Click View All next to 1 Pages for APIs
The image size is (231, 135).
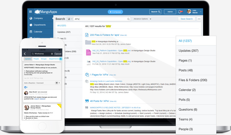coord(113,75)
